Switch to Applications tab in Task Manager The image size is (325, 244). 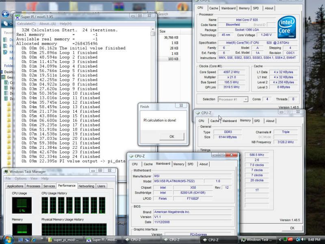(x=15, y=186)
